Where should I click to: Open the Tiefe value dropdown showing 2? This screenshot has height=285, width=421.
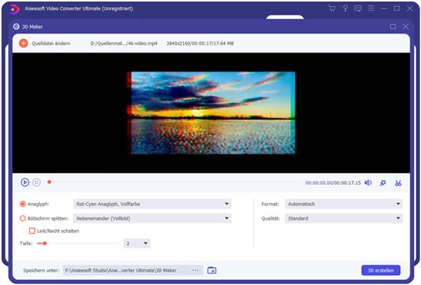[137, 244]
